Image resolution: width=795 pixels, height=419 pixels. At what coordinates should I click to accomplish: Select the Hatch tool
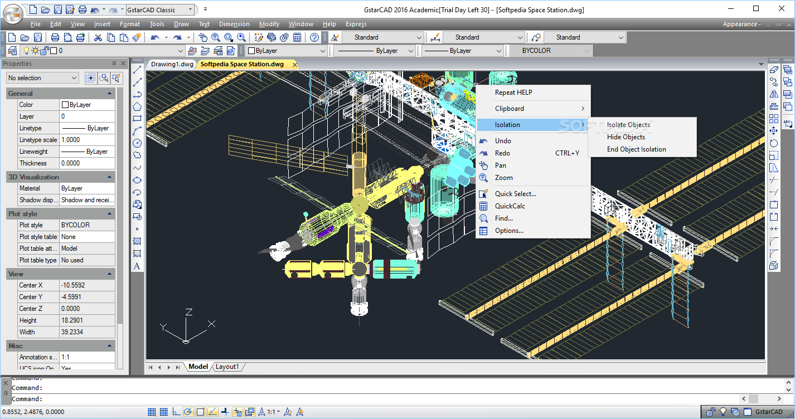pyautogui.click(x=137, y=241)
